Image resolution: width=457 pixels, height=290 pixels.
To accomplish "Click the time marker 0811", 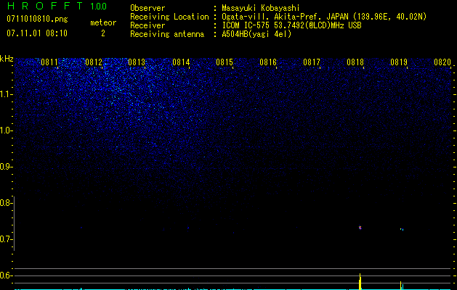I will tap(49, 62).
